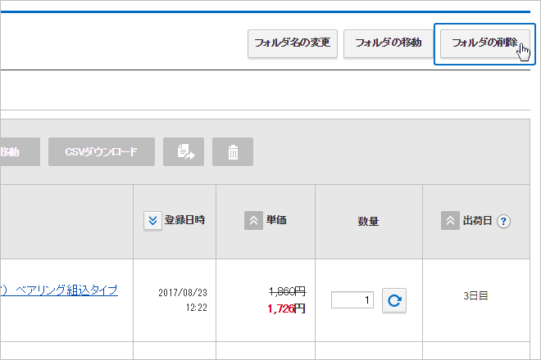This screenshot has height=360, width=541.
Task: Sort by 登録日時 using blue down-arrow icon
Action: coord(152,221)
